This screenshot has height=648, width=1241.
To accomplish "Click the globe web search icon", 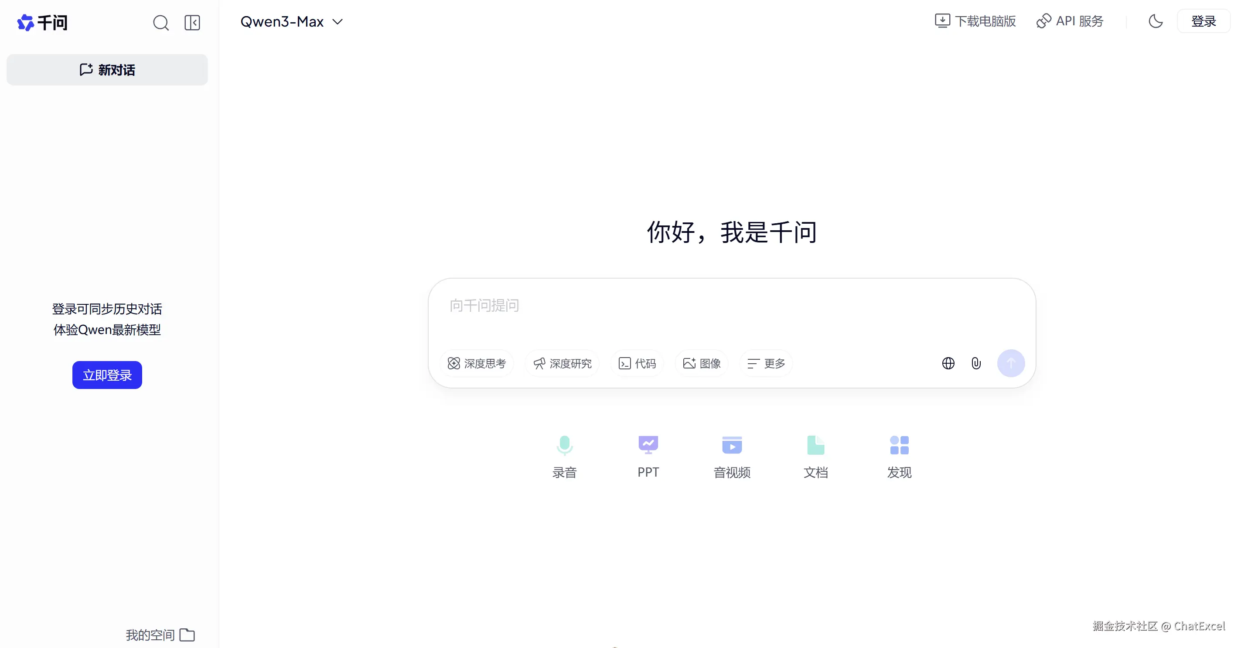I will (948, 363).
